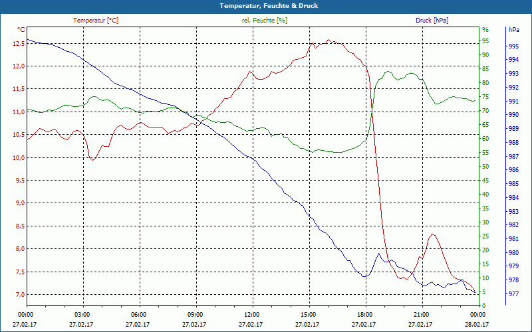The height and width of the screenshot is (332, 532).
Task: Click the 03:00 time label on the x-axis
Action: 81,314
